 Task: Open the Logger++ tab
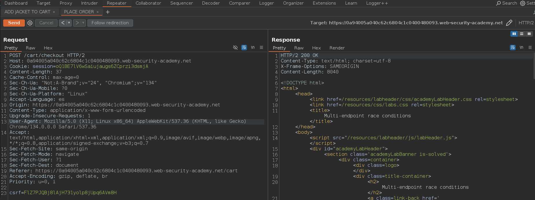(x=377, y=3)
